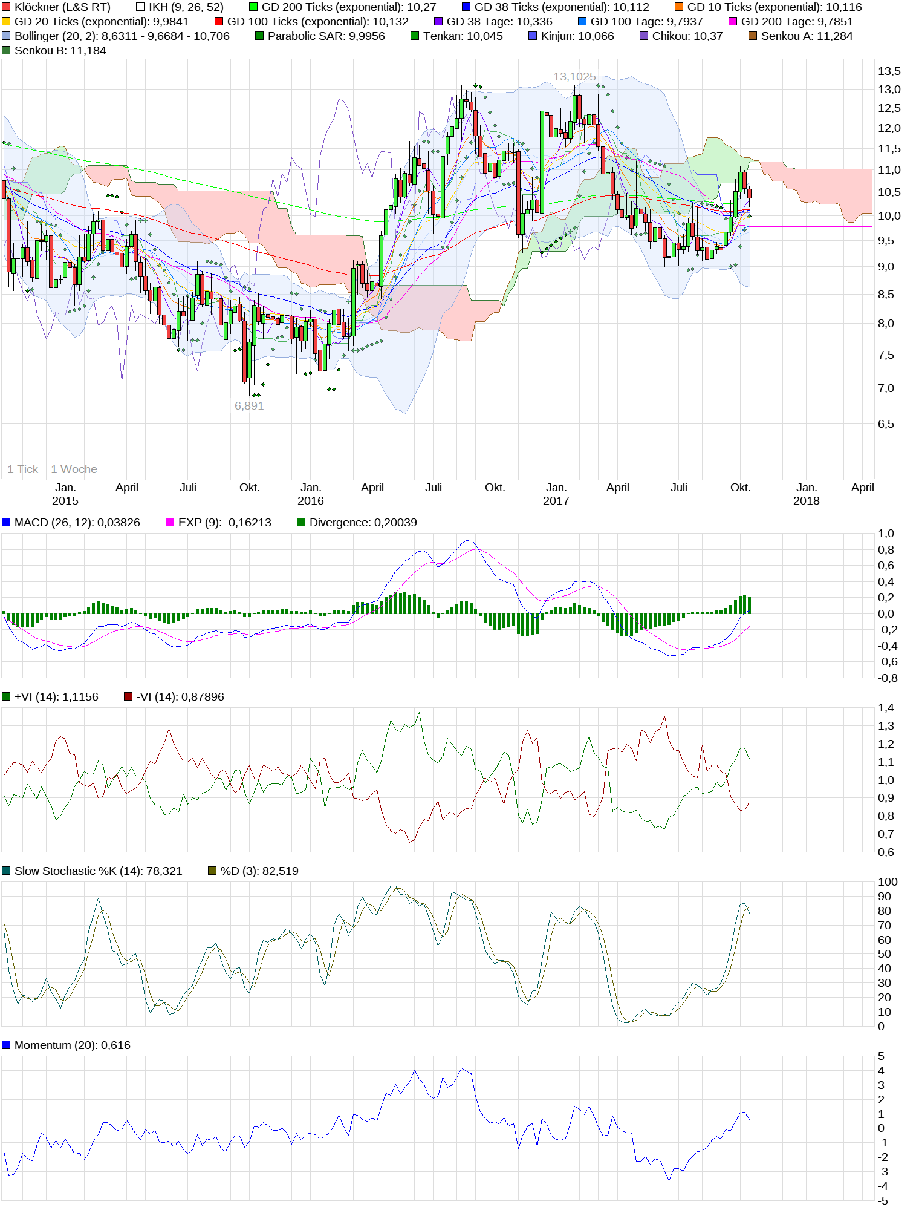Viewport: 919px width, 1213px height.
Task: Click '%D (3): 82,519' label
Action: pos(259,871)
